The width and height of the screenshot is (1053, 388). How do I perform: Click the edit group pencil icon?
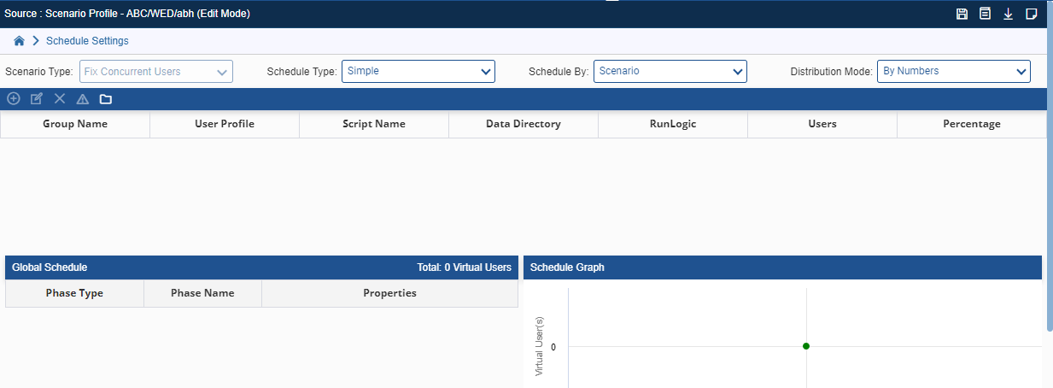coord(37,99)
